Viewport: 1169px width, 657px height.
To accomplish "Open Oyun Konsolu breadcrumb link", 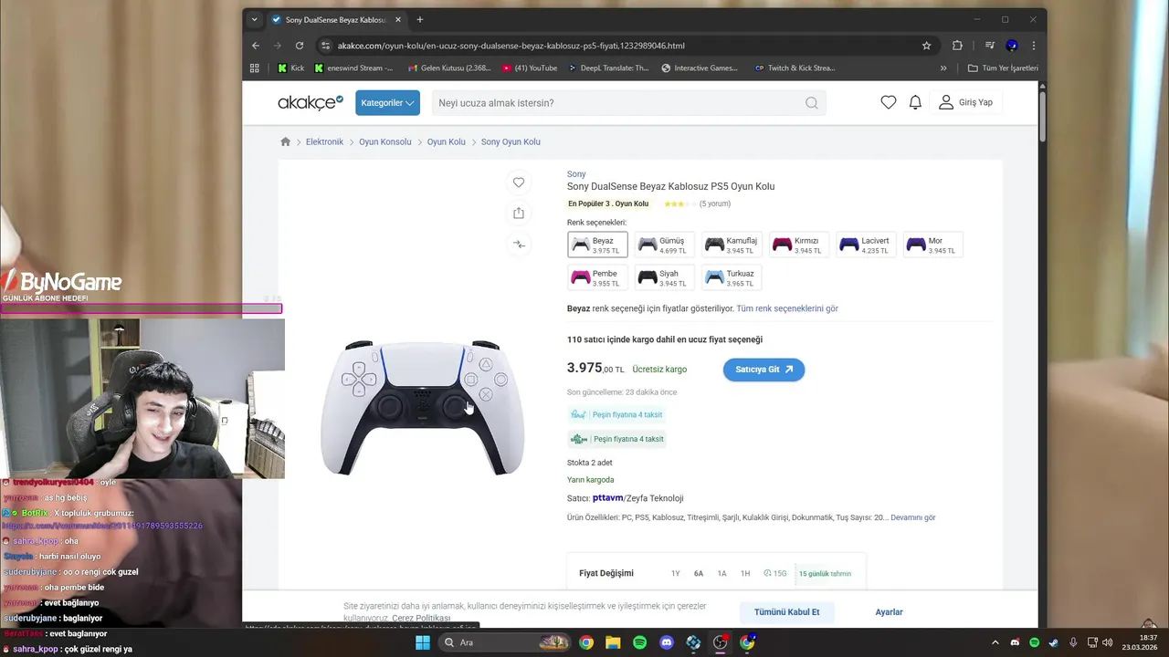I will 384,141.
